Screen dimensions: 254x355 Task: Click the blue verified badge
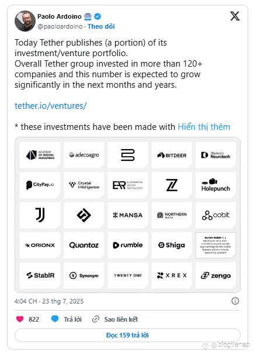point(98,16)
